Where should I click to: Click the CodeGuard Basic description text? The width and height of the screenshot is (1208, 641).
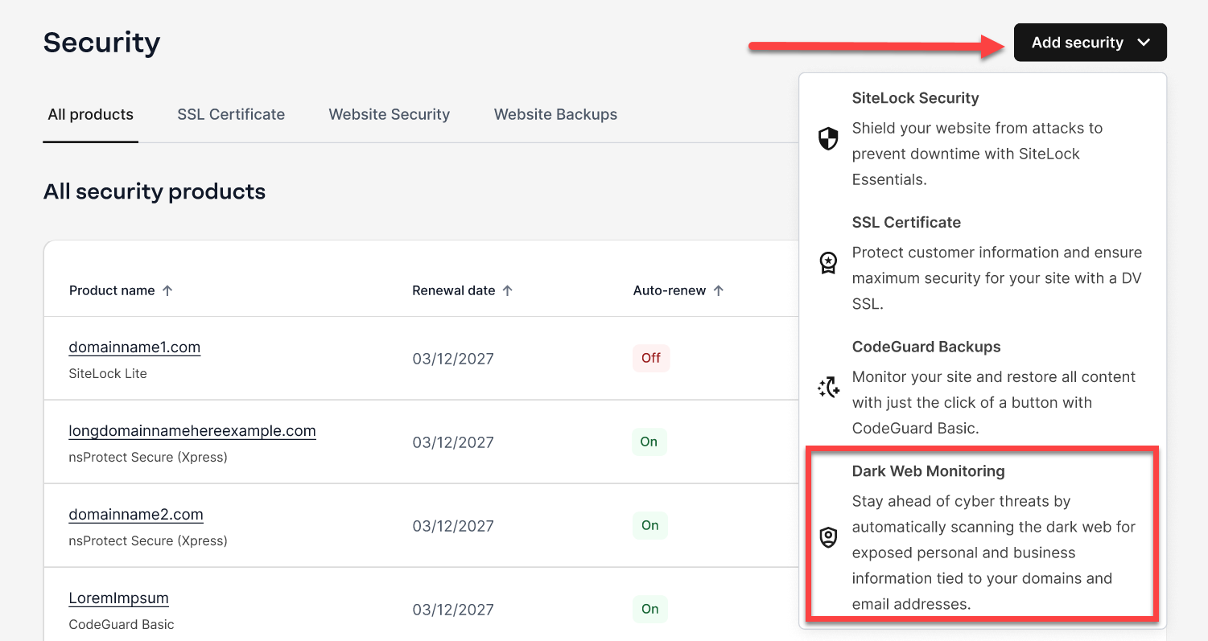(x=994, y=402)
